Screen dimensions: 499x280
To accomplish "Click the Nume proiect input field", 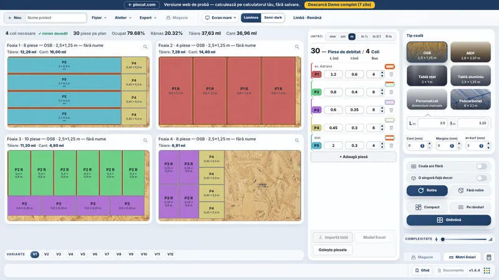I will click(56, 18).
